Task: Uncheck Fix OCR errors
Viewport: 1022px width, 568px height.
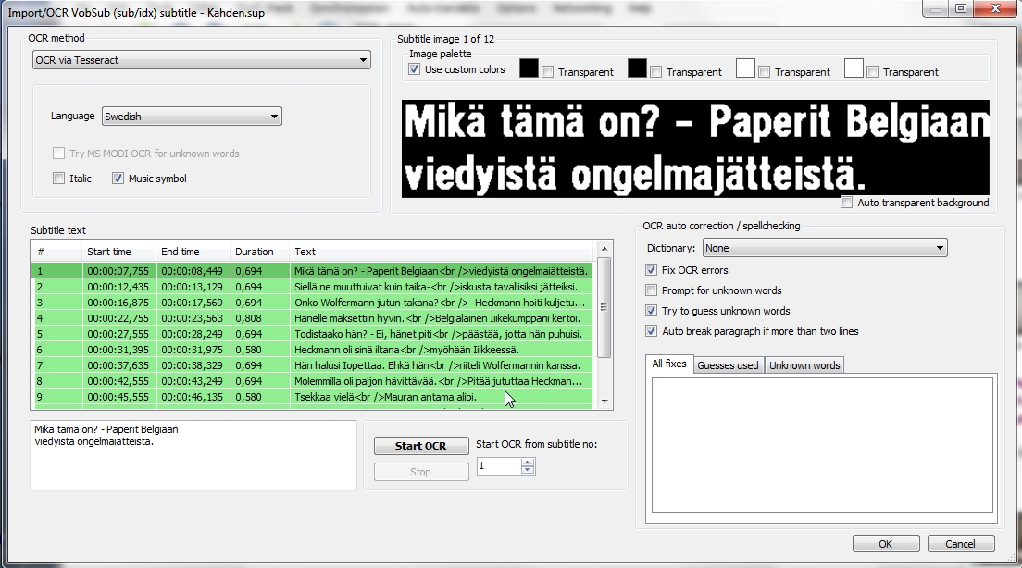Action: point(651,270)
